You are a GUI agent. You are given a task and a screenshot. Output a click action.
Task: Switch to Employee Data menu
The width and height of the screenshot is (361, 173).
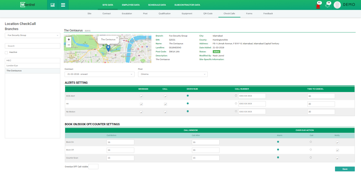pyautogui.click(x=131, y=5)
